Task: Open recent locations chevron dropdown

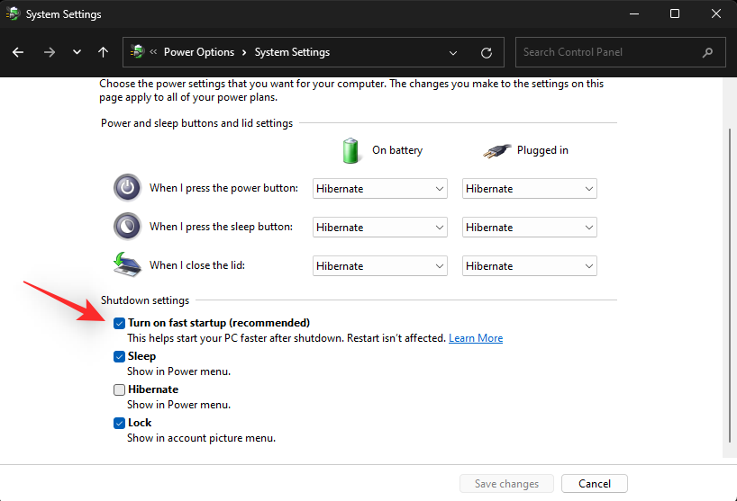Action: 77,52
